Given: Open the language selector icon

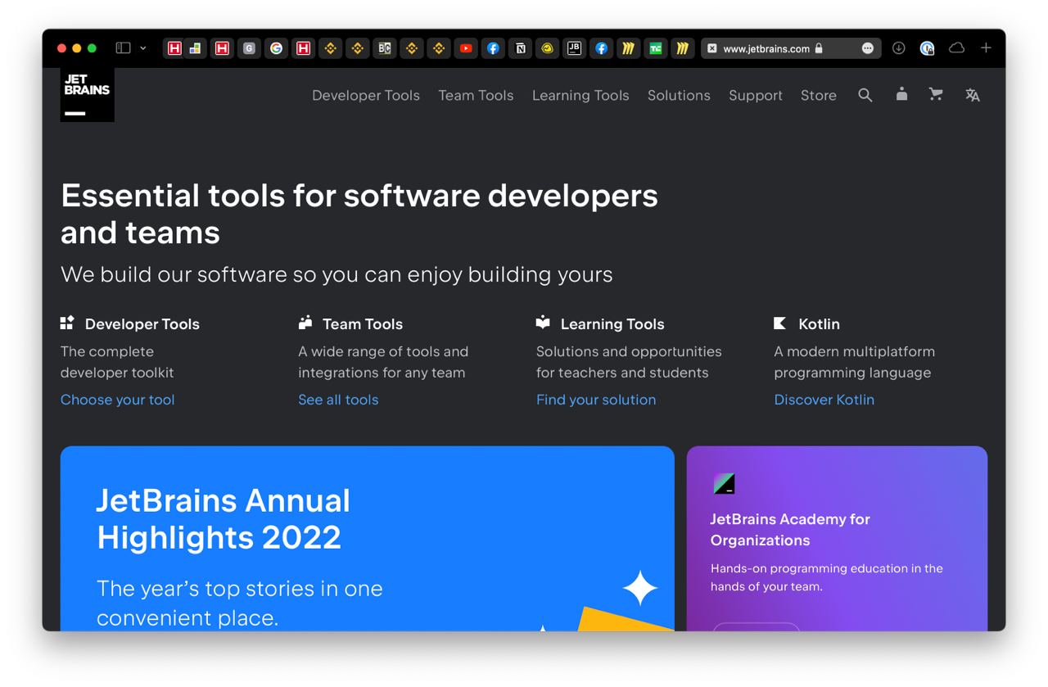Looking at the screenshot, I should [x=973, y=95].
